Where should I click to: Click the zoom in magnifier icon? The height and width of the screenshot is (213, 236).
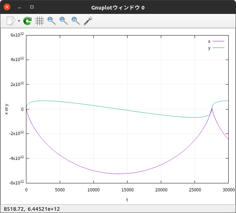tap(64, 21)
